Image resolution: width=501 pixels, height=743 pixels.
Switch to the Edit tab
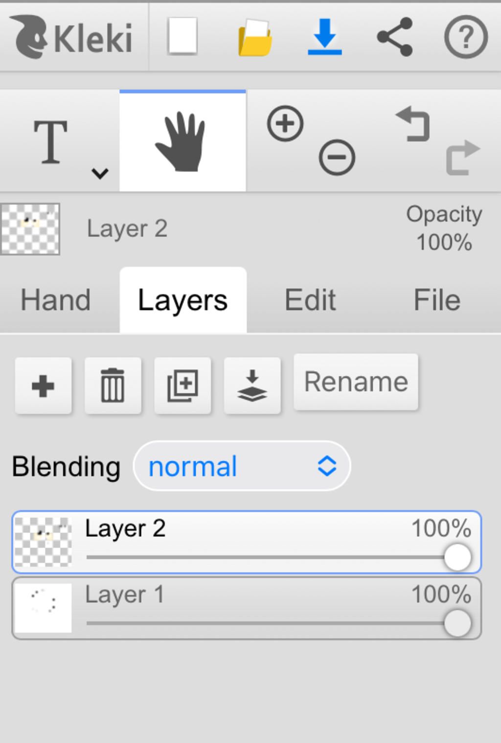click(310, 300)
